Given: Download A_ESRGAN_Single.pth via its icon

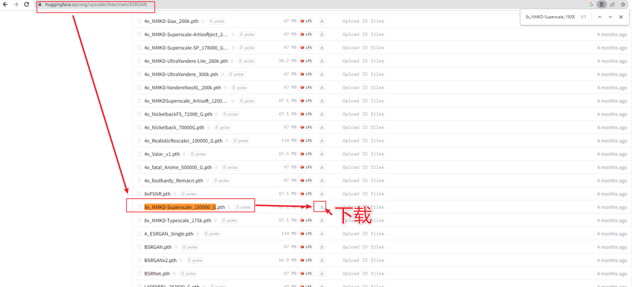Looking at the screenshot, I should point(322,233).
